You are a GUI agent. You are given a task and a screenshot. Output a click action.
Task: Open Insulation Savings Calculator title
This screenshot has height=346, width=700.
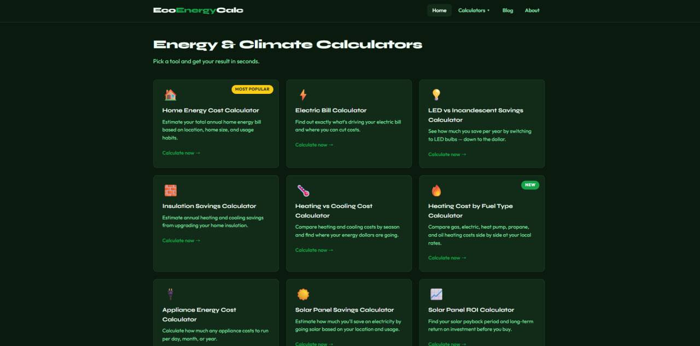pos(209,206)
